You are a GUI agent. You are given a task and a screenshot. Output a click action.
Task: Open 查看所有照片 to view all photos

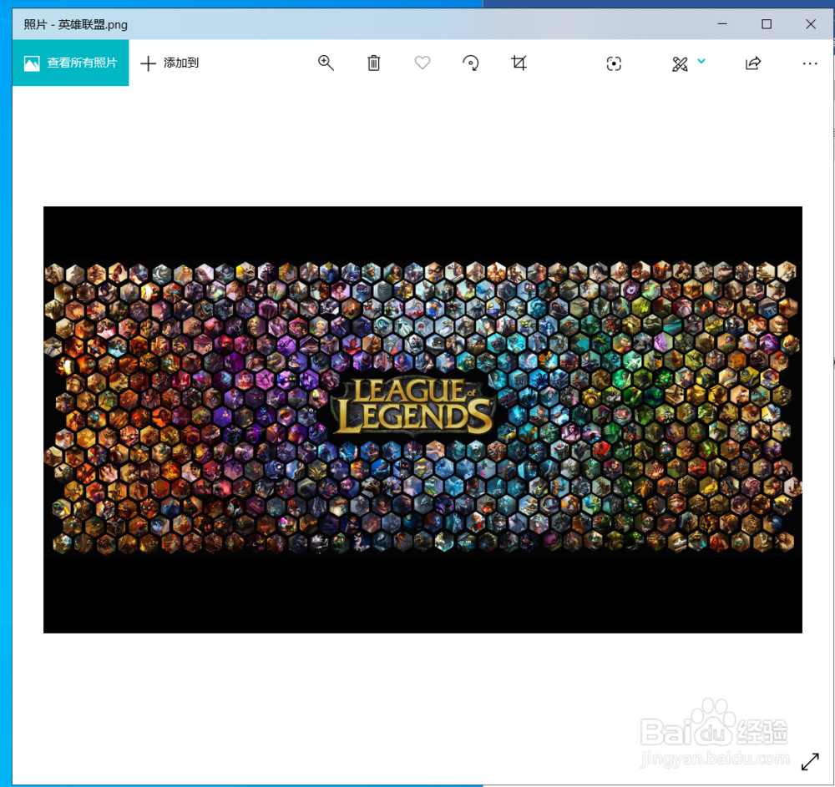tap(70, 63)
